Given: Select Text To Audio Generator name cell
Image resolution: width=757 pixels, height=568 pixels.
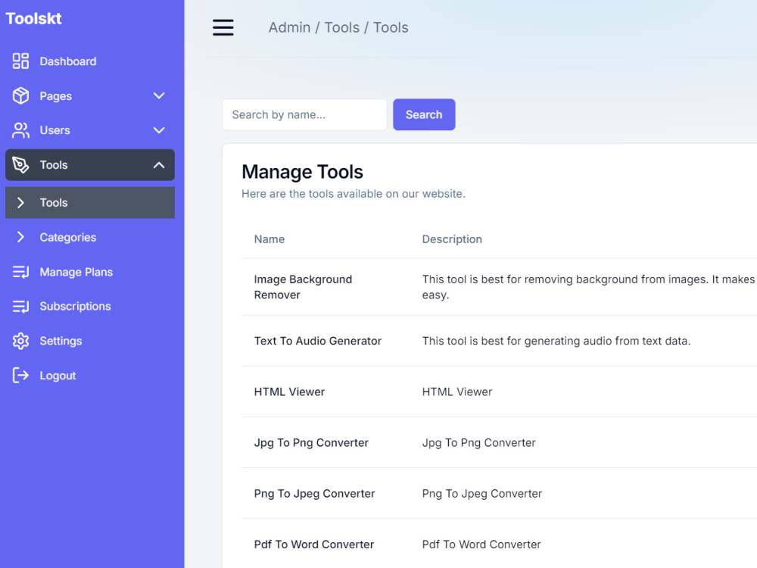Looking at the screenshot, I should [x=318, y=341].
